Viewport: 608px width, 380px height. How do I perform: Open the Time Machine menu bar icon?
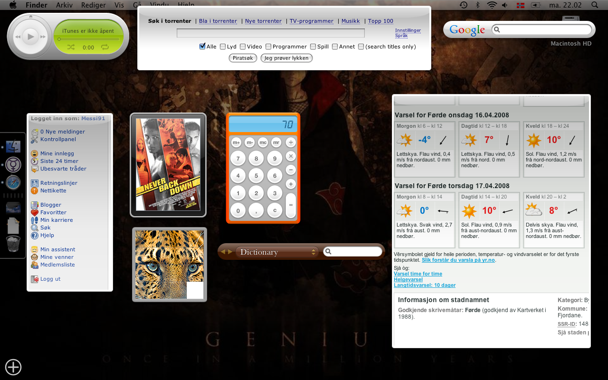(464, 5)
